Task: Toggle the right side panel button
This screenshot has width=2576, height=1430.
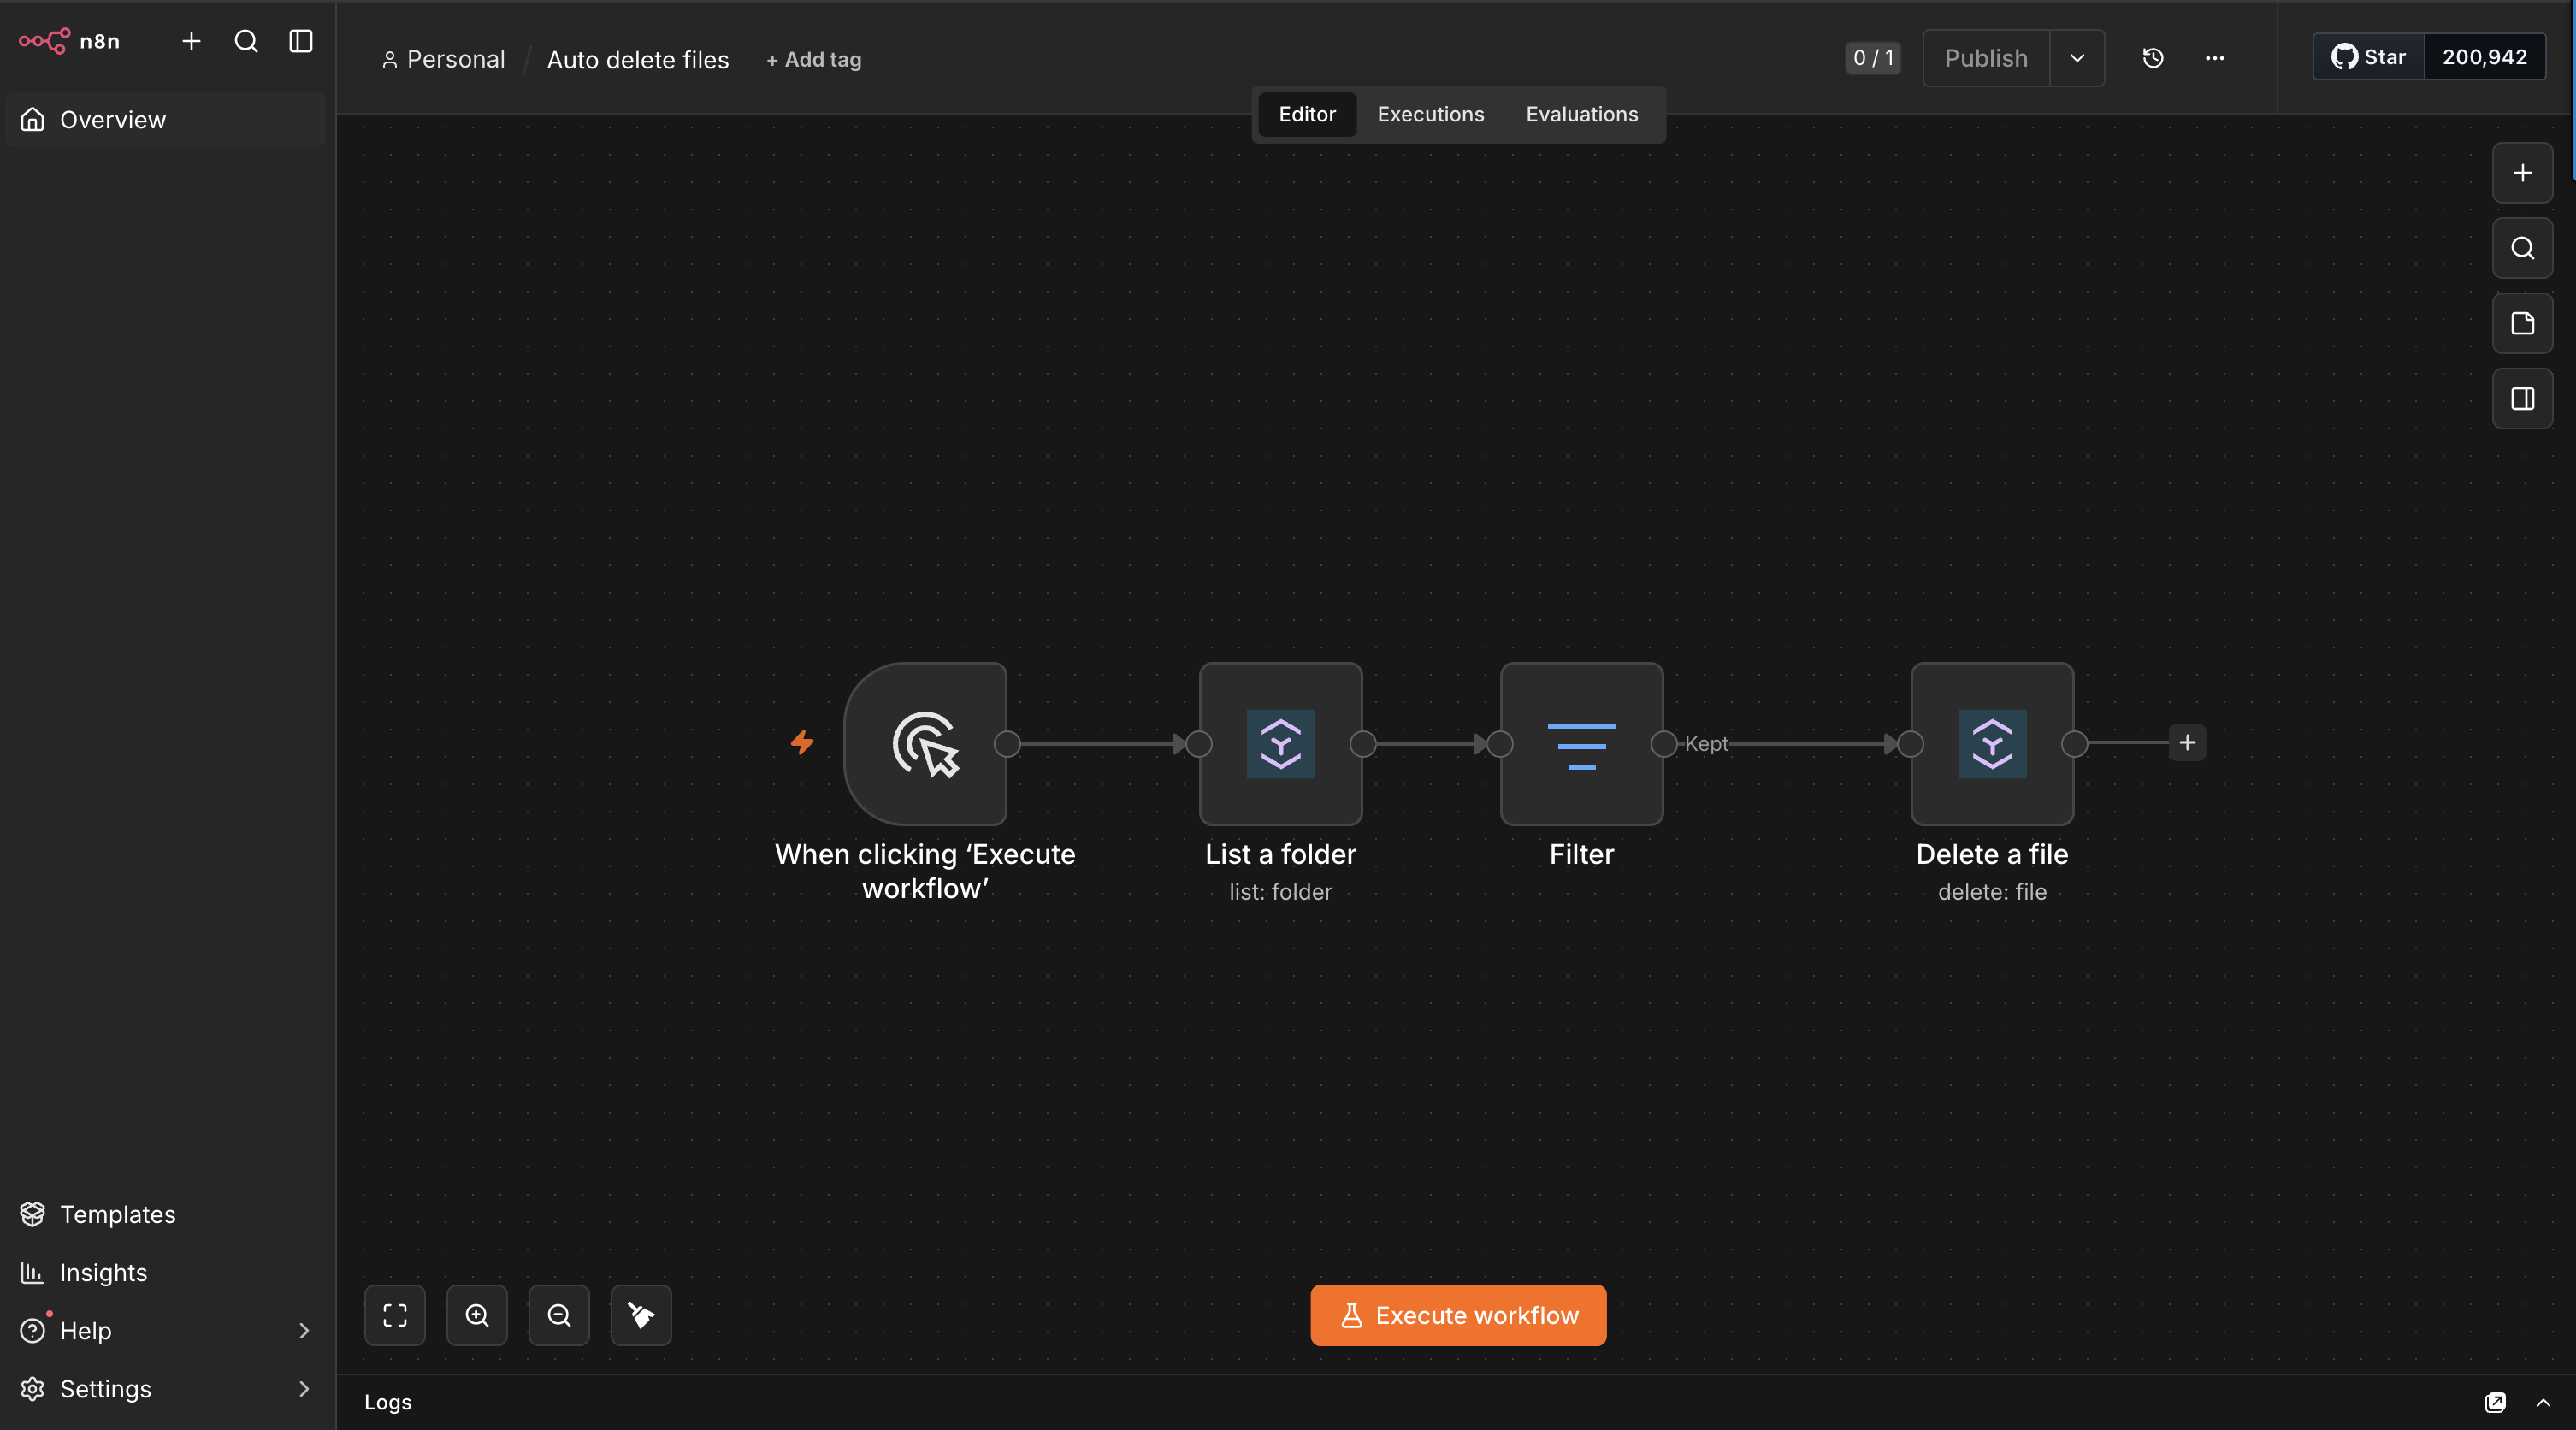Action: coord(2523,398)
